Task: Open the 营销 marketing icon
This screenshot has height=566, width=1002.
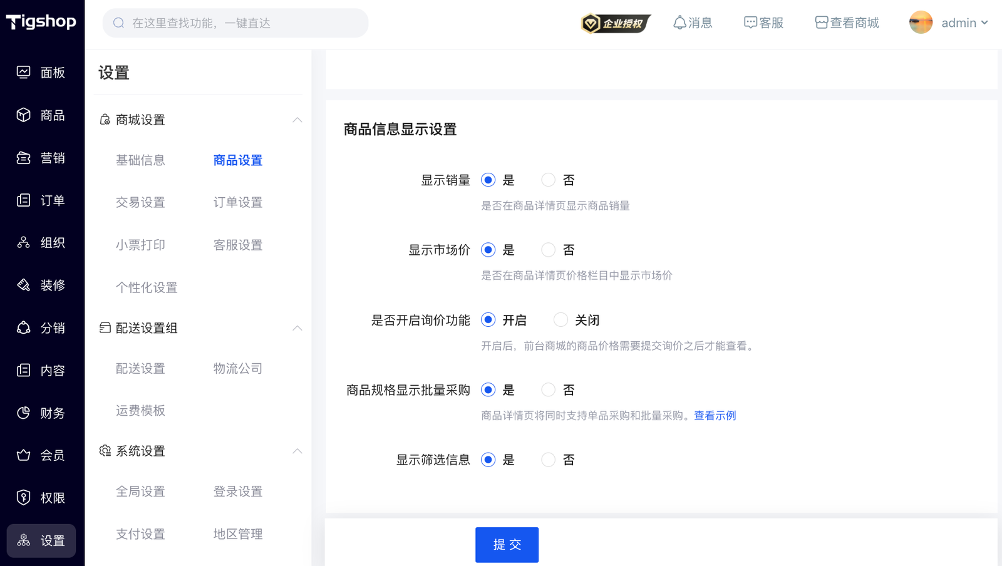Action: coord(23,158)
